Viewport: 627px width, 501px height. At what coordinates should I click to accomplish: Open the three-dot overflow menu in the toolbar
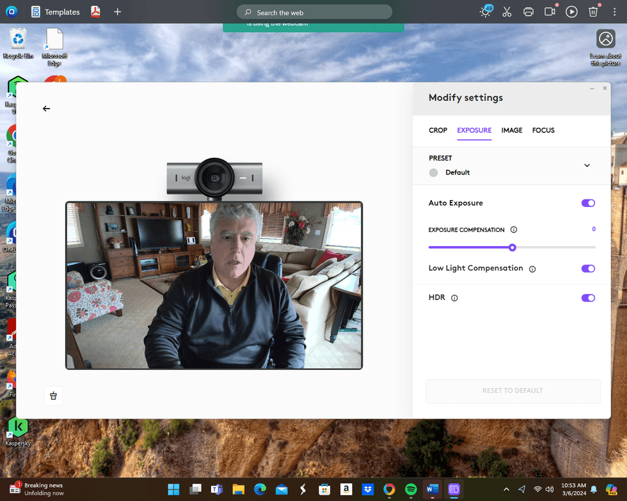pyautogui.click(x=614, y=12)
